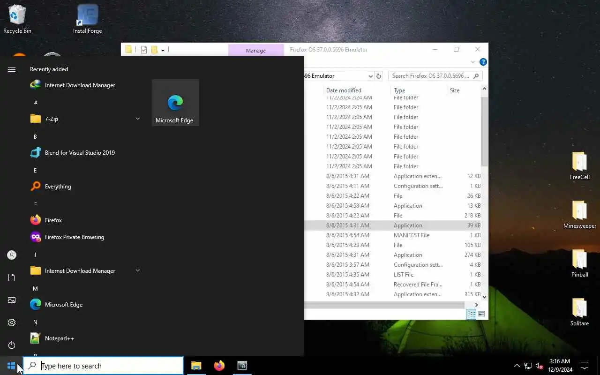The image size is (600, 375).
Task: Click Properties icon in quick access toolbar
Action: [144, 50]
